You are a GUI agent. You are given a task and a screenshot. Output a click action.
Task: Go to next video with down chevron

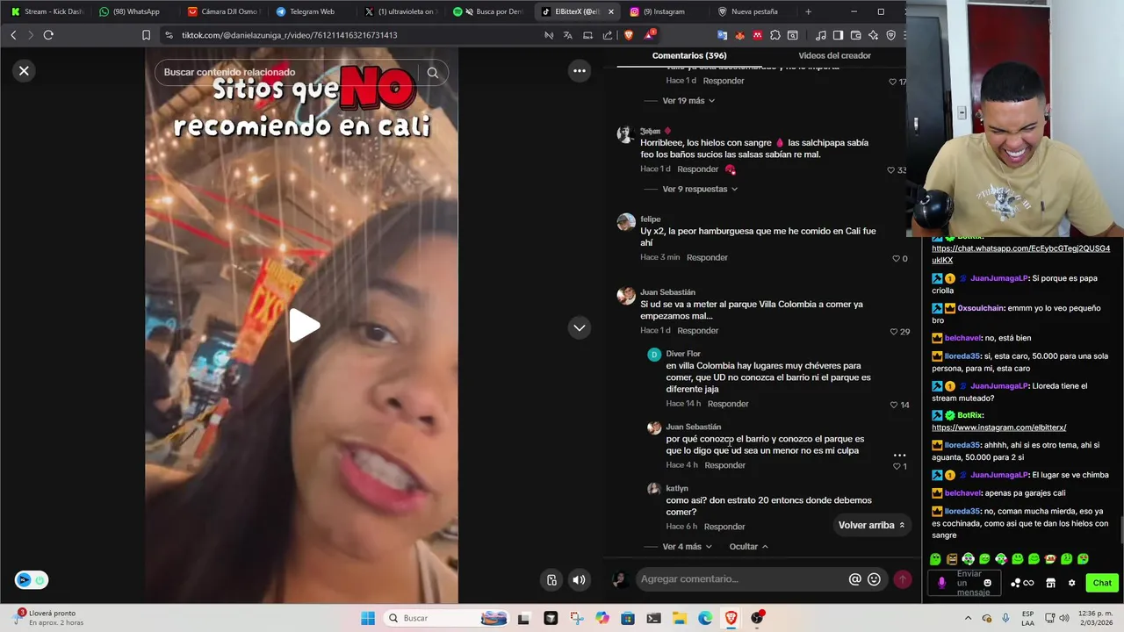point(580,327)
